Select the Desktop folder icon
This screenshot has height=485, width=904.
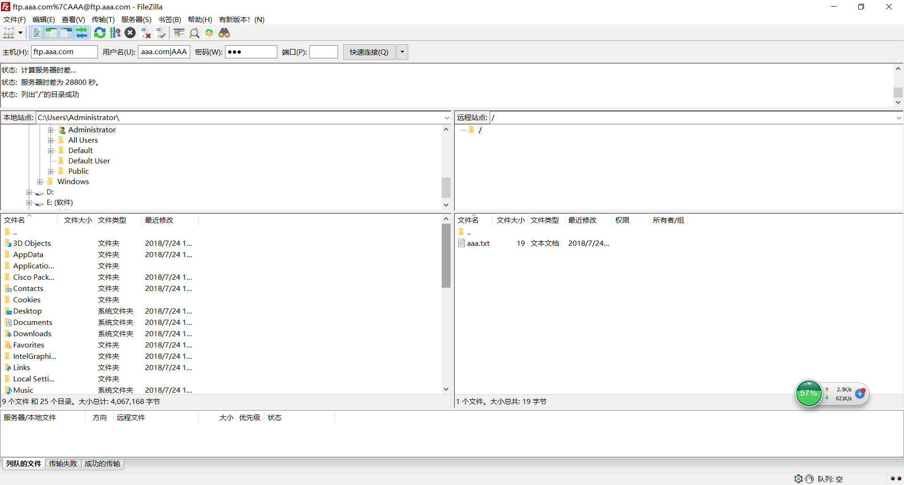[x=8, y=311]
